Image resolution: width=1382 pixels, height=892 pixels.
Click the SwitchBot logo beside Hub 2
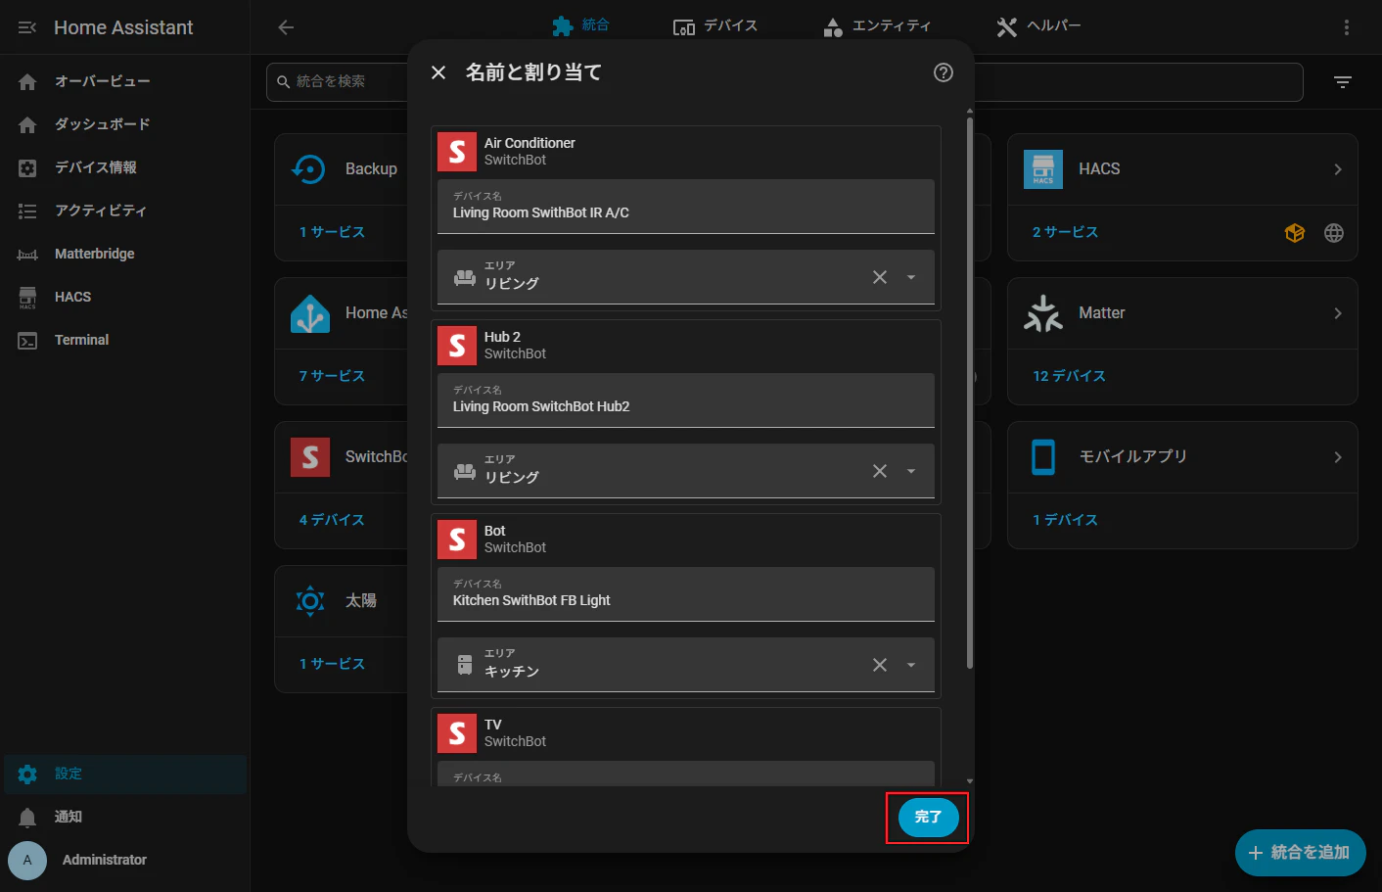pyautogui.click(x=457, y=346)
